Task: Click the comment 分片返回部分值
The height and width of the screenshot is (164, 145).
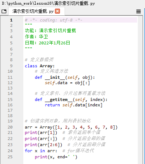Action: [86, 145]
